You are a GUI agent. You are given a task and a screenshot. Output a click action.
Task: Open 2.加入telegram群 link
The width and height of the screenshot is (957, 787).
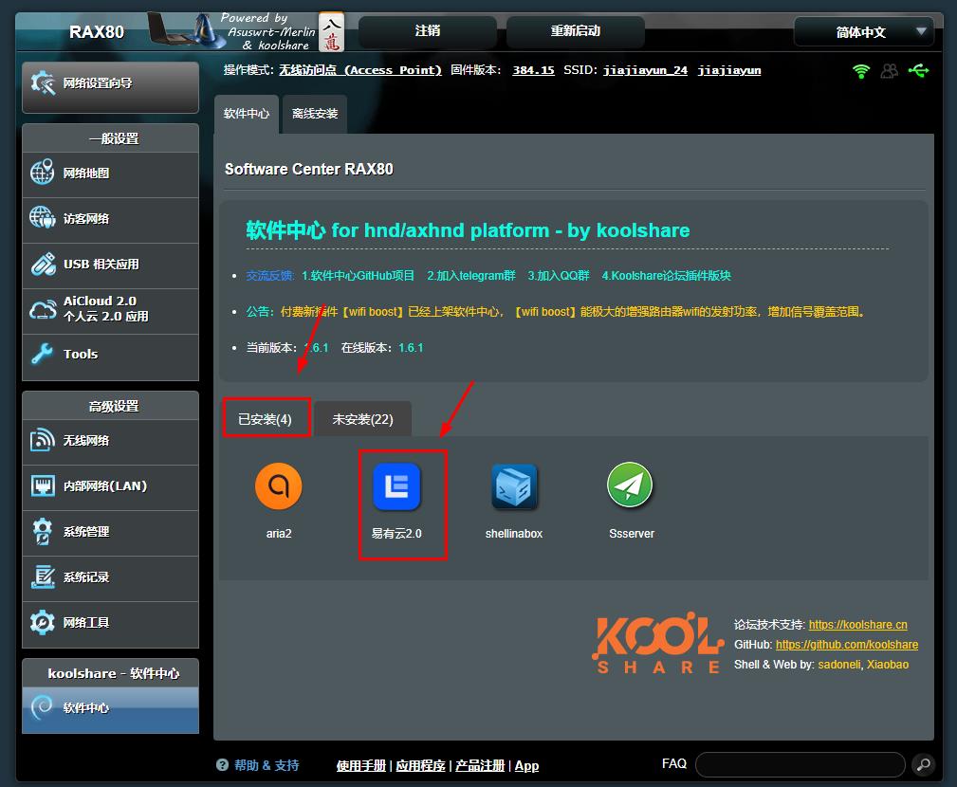pos(471,276)
